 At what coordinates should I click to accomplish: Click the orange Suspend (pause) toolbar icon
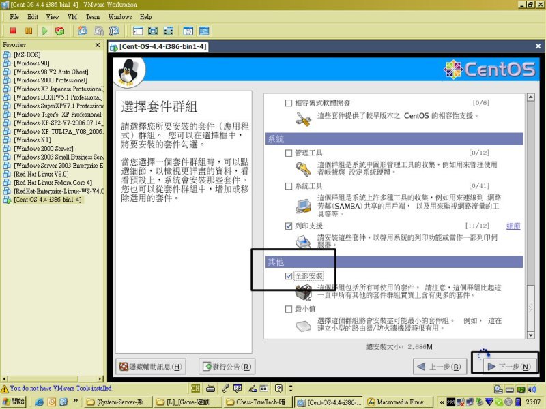click(29, 31)
